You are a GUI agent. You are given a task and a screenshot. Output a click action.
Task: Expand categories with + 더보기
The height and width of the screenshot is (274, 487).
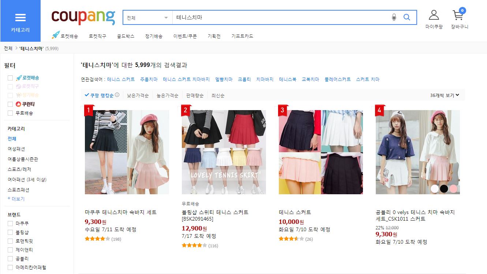16,199
